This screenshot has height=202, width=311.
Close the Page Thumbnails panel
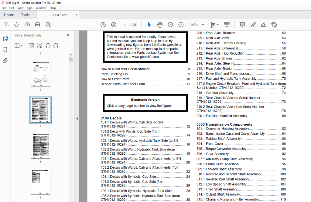coord(68,35)
